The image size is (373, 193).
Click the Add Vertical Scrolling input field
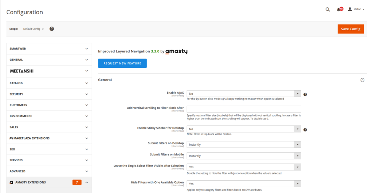click(244, 109)
